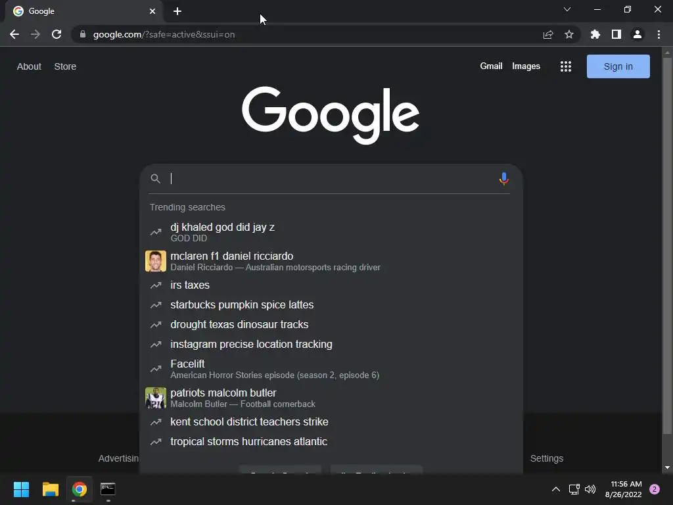Open Chrome's three-dot menu
Screen dimensions: 673x505
tap(659, 34)
